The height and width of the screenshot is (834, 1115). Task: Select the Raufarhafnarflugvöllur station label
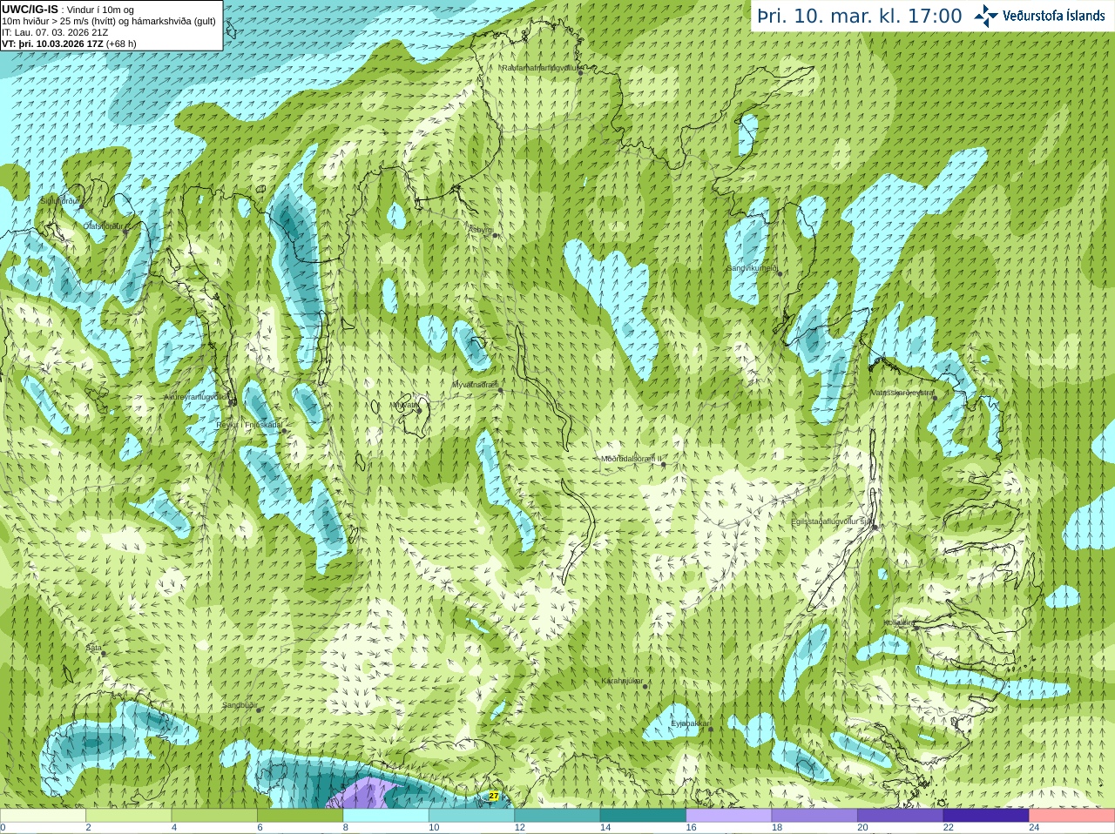pyautogui.click(x=540, y=67)
